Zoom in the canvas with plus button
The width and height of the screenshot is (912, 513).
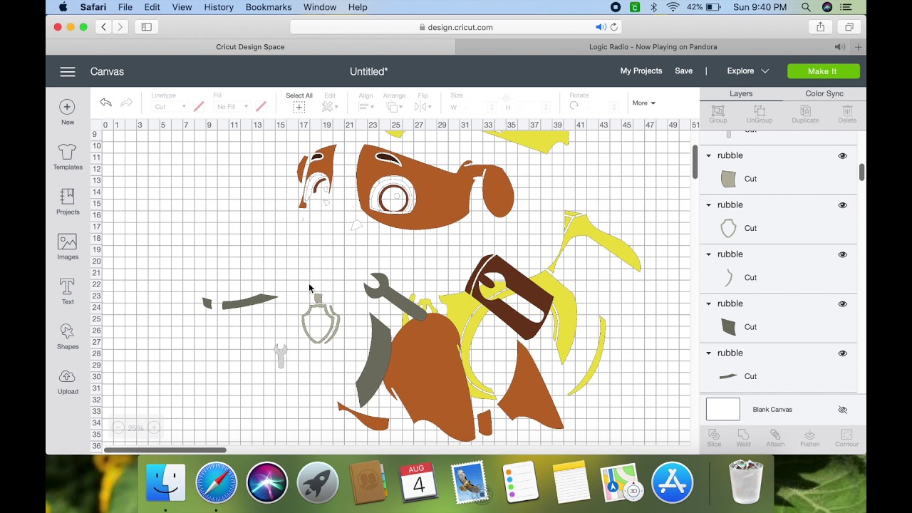(x=153, y=427)
